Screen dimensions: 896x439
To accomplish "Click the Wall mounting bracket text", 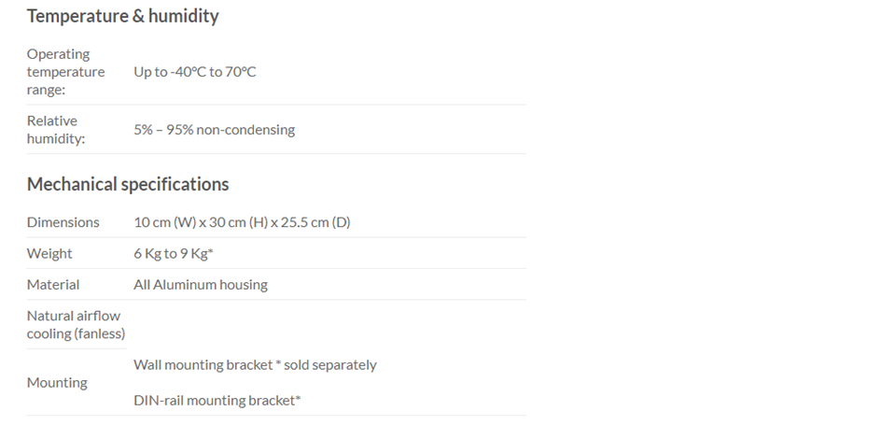I will pos(203,364).
